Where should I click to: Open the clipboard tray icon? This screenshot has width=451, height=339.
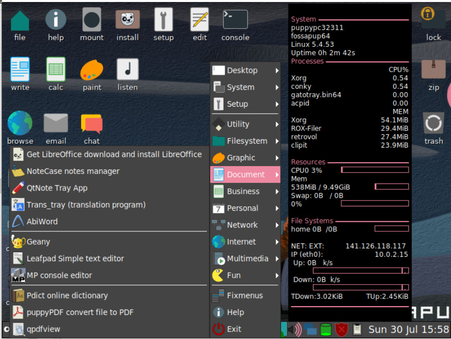(x=357, y=330)
